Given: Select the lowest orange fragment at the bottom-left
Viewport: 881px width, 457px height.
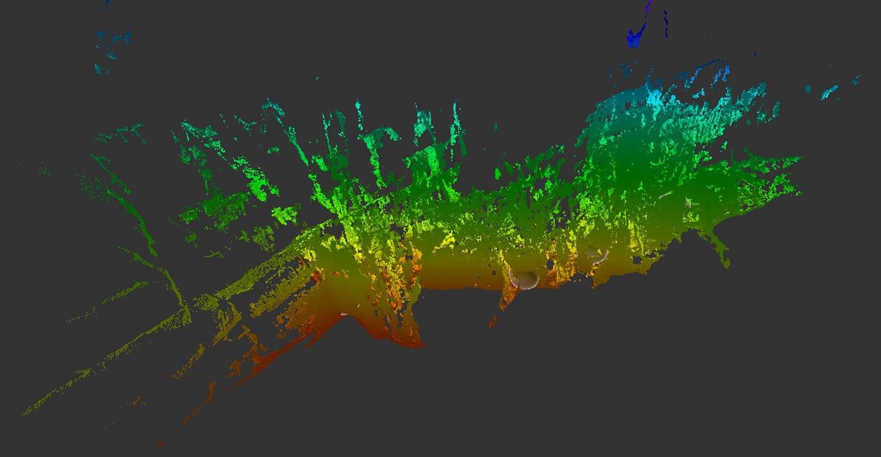Looking at the screenshot, I should [x=160, y=443].
